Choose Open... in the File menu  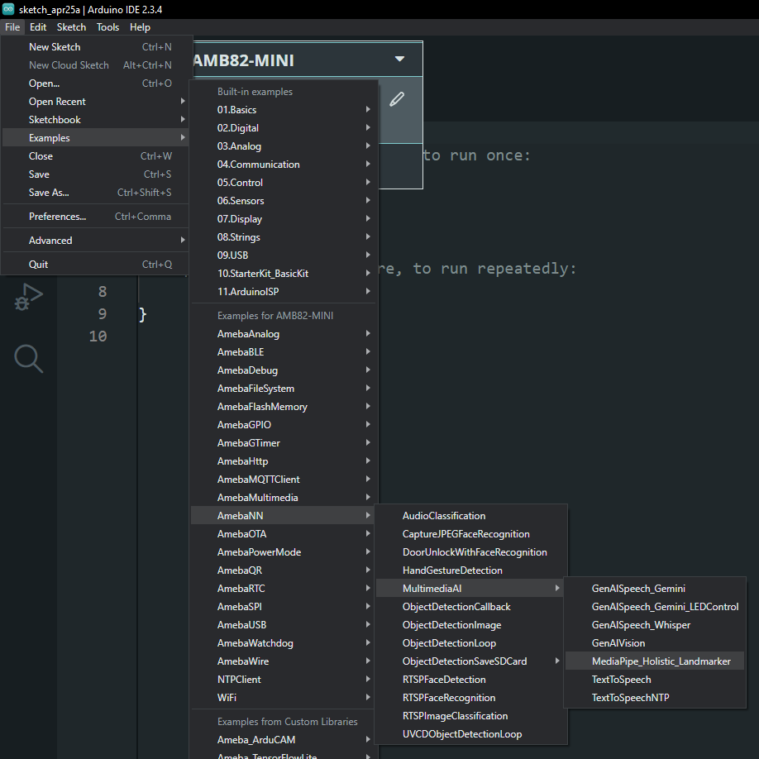pos(95,84)
